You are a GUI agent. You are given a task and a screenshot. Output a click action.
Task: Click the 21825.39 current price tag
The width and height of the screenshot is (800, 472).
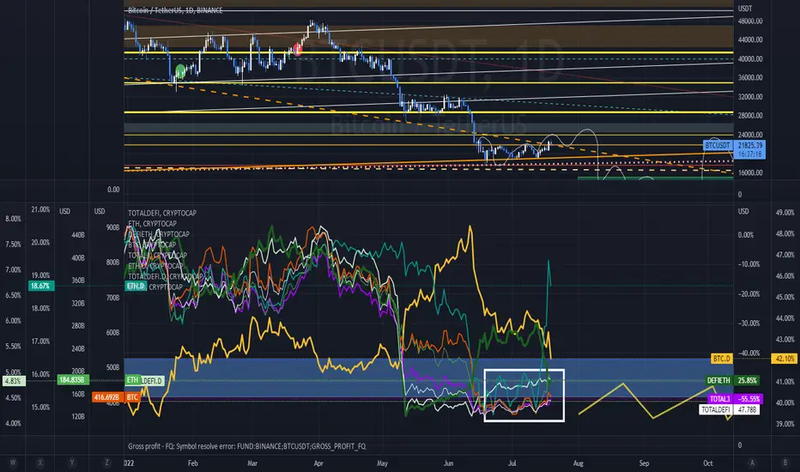point(749,145)
